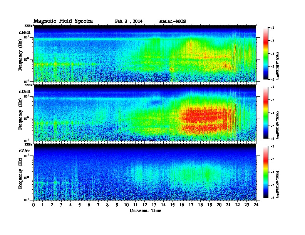The image size is (305, 235).
Task: Click the "Magnetic Field Spectra" title
Action: coord(63,21)
